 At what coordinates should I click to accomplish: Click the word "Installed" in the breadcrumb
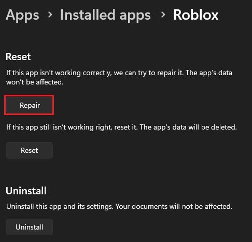click(88, 15)
